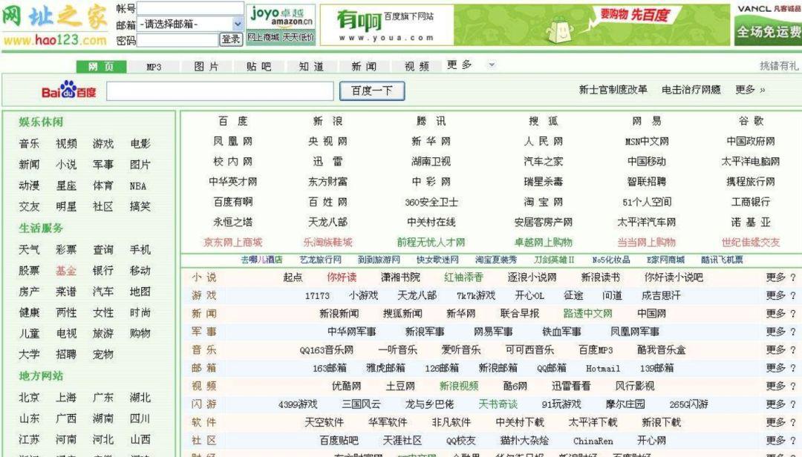802x457 pixels.
Task: Click the Baidu 百度 paw logo
Action: tap(69, 91)
